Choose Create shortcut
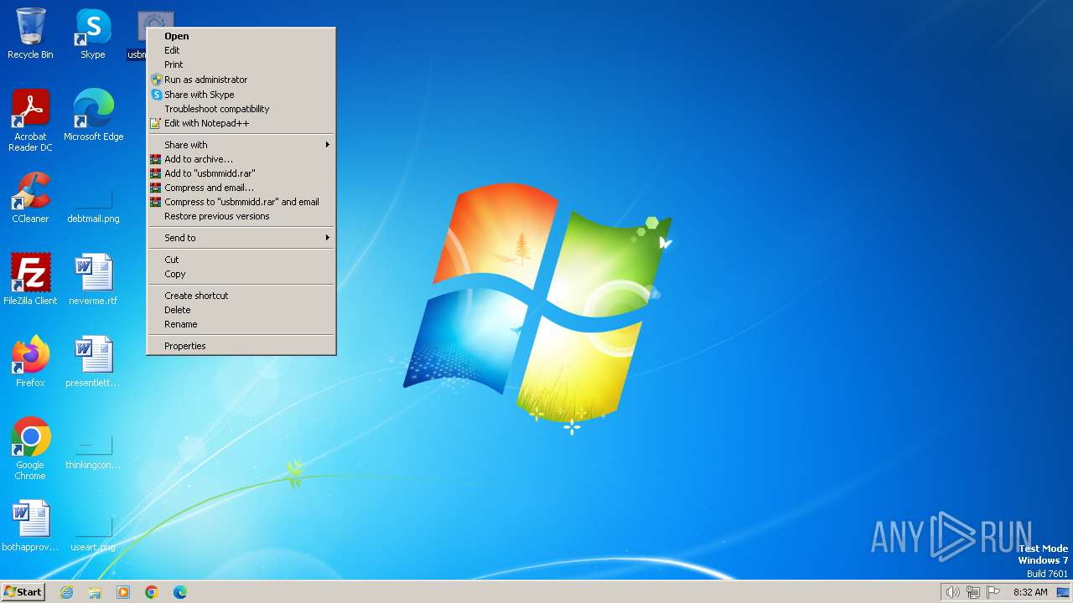The image size is (1073, 603). point(241,296)
